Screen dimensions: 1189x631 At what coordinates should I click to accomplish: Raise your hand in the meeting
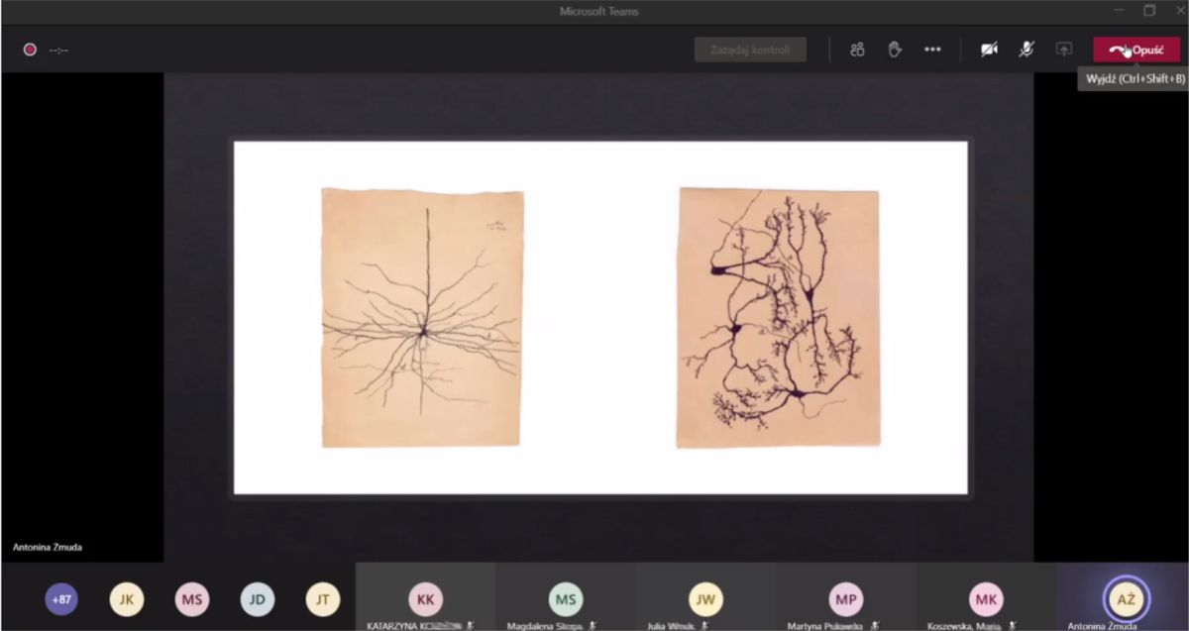895,50
